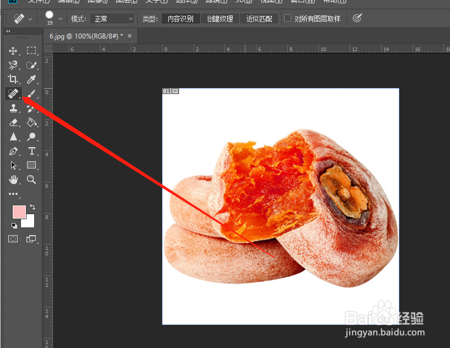Select 内容识别 type option

click(180, 19)
